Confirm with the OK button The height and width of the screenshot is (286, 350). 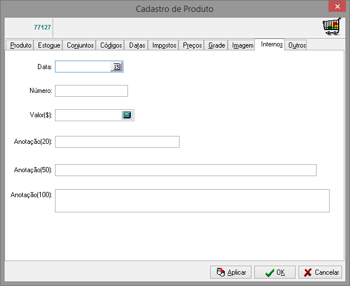pyautogui.click(x=275, y=272)
